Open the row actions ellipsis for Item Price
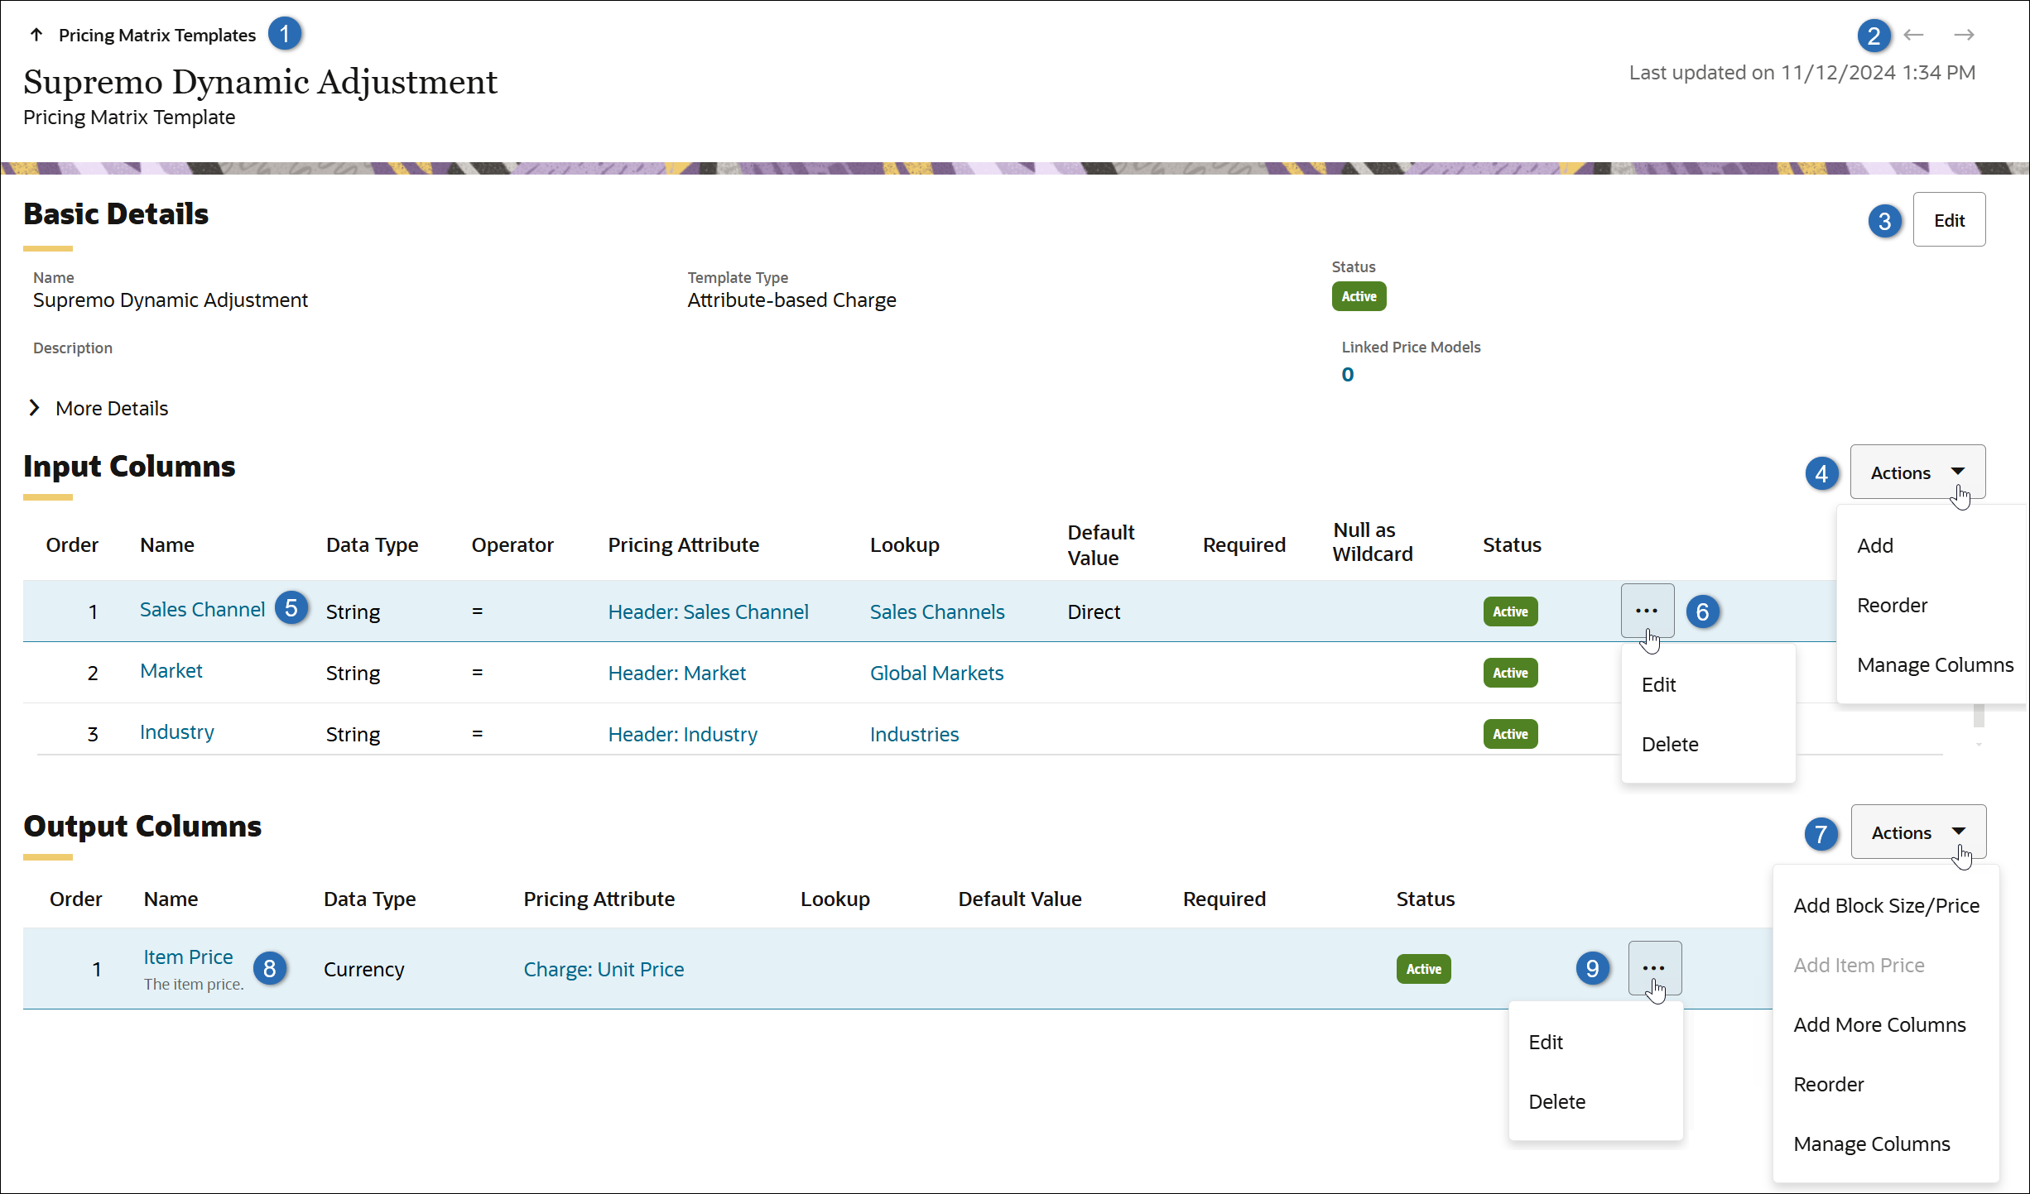The image size is (2030, 1194). click(1655, 968)
